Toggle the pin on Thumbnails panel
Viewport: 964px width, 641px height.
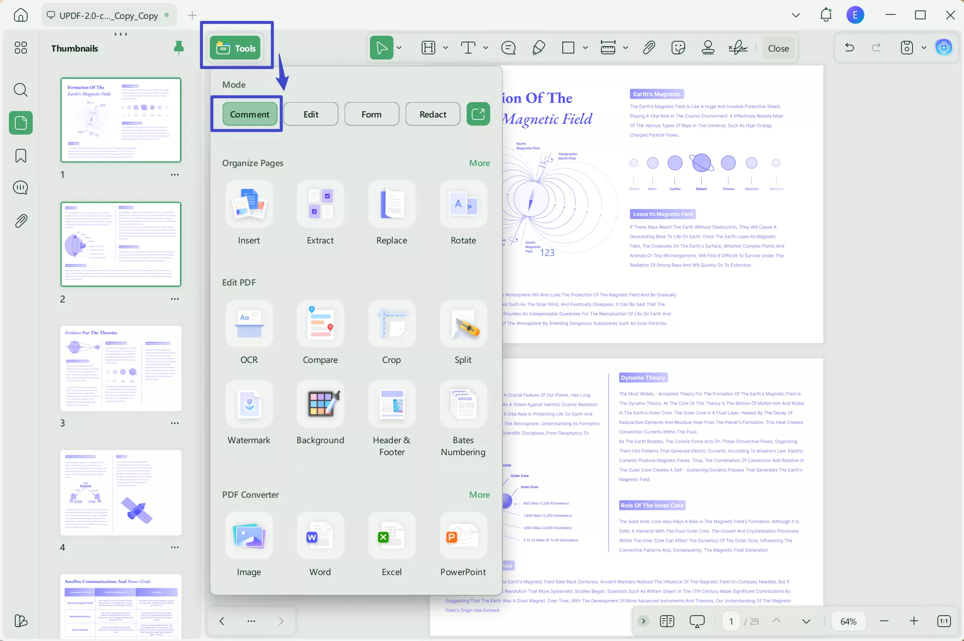click(x=179, y=48)
